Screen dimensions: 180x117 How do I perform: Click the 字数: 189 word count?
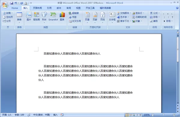pos(19,115)
